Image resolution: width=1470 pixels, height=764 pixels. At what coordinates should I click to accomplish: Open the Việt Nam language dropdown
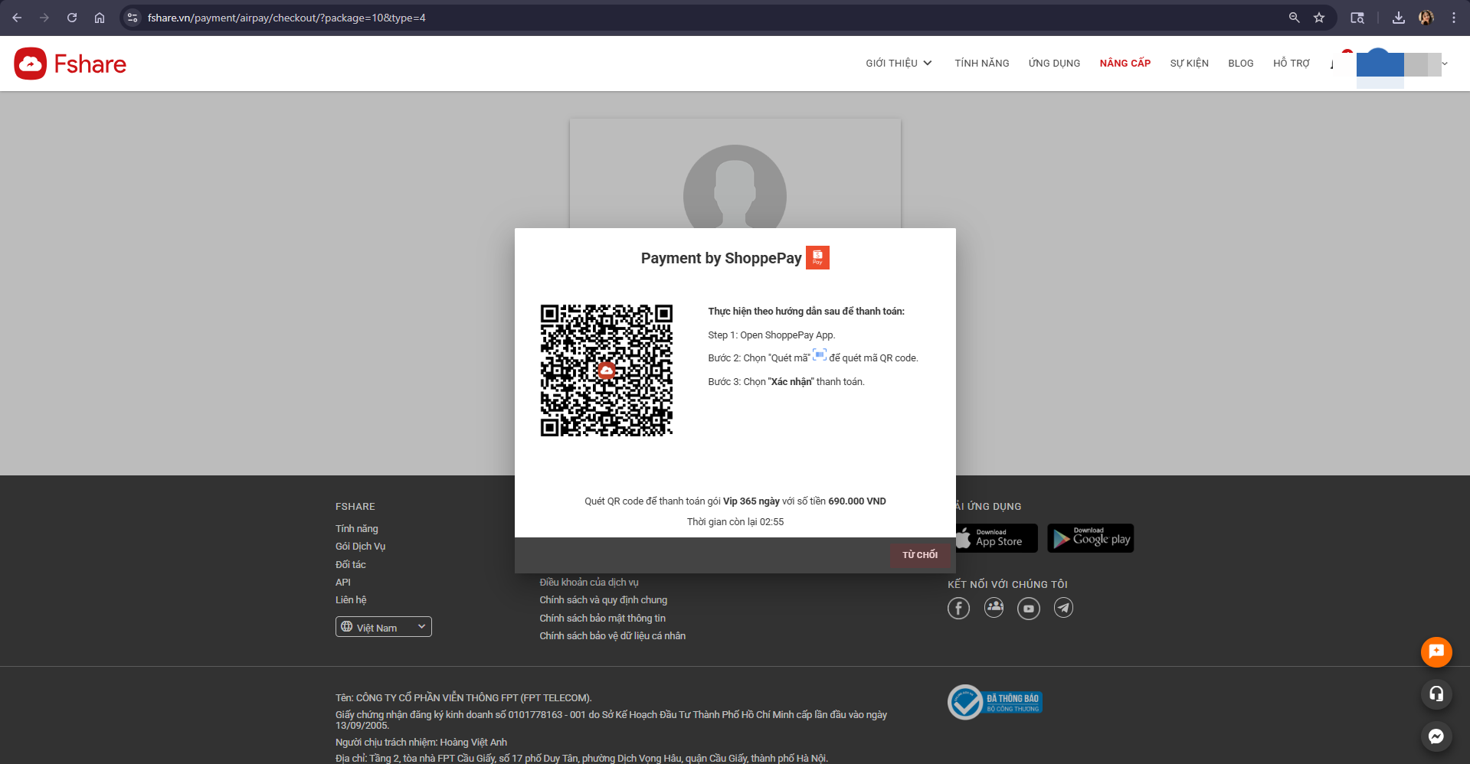(x=384, y=627)
